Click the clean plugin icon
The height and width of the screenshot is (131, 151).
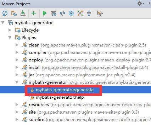pos(25,45)
